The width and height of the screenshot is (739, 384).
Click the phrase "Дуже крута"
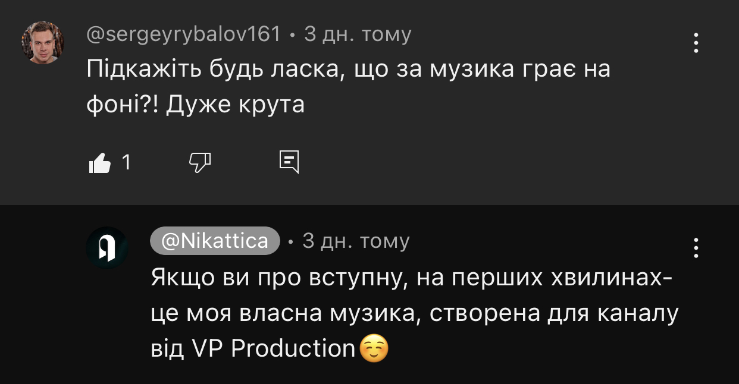[235, 105]
